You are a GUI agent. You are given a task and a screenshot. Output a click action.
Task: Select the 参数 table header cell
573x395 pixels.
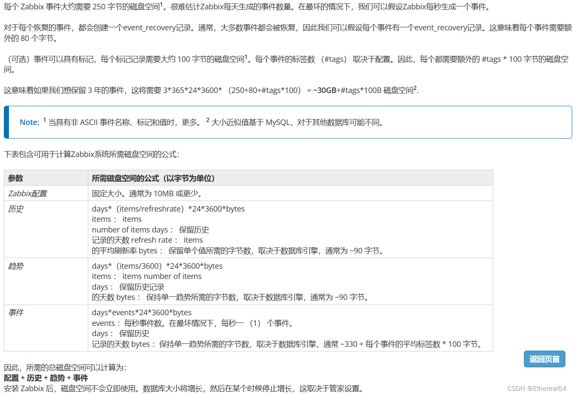coord(46,178)
